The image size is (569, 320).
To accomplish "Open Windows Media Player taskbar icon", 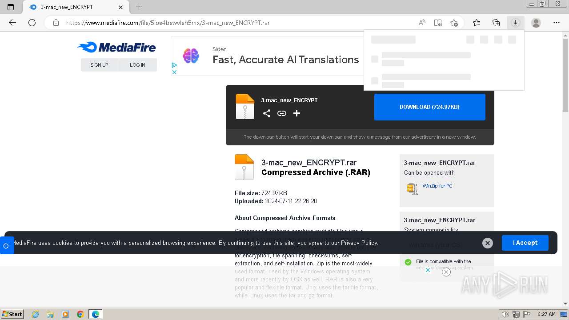I will tap(65, 314).
